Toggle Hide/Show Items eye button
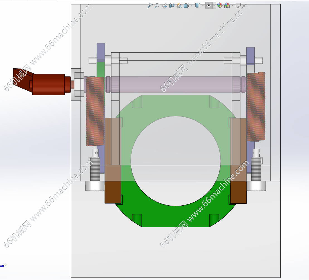Screen dimensions: 309x280 pyautogui.click(x=209, y=5)
